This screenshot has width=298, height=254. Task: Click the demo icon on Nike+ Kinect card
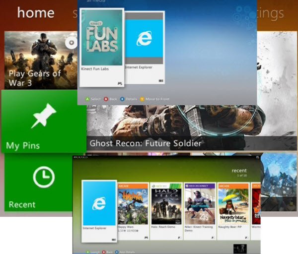coord(213,238)
